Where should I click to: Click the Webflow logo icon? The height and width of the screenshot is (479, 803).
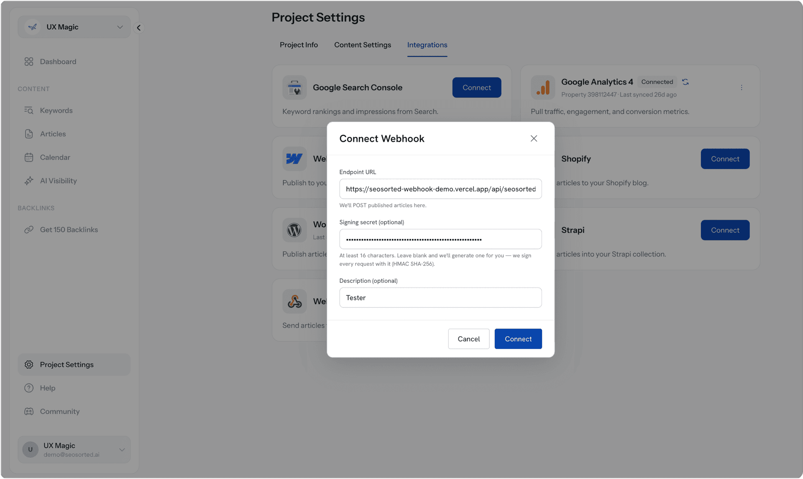(294, 159)
